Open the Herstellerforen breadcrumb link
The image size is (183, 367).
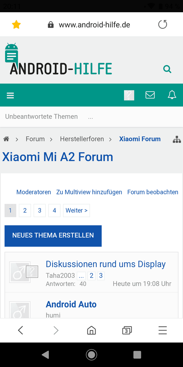click(82, 139)
